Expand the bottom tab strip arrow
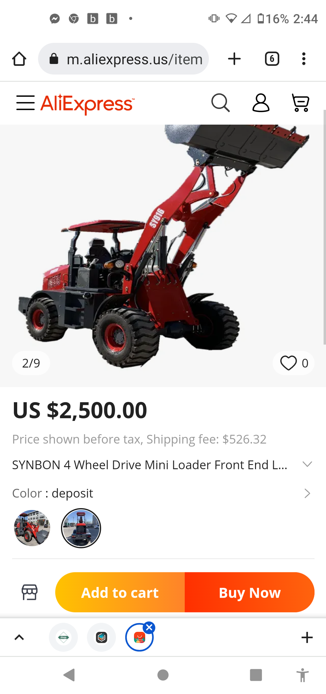 coord(19,637)
